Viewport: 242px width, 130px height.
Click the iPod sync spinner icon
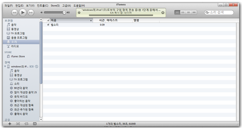pos(37,66)
